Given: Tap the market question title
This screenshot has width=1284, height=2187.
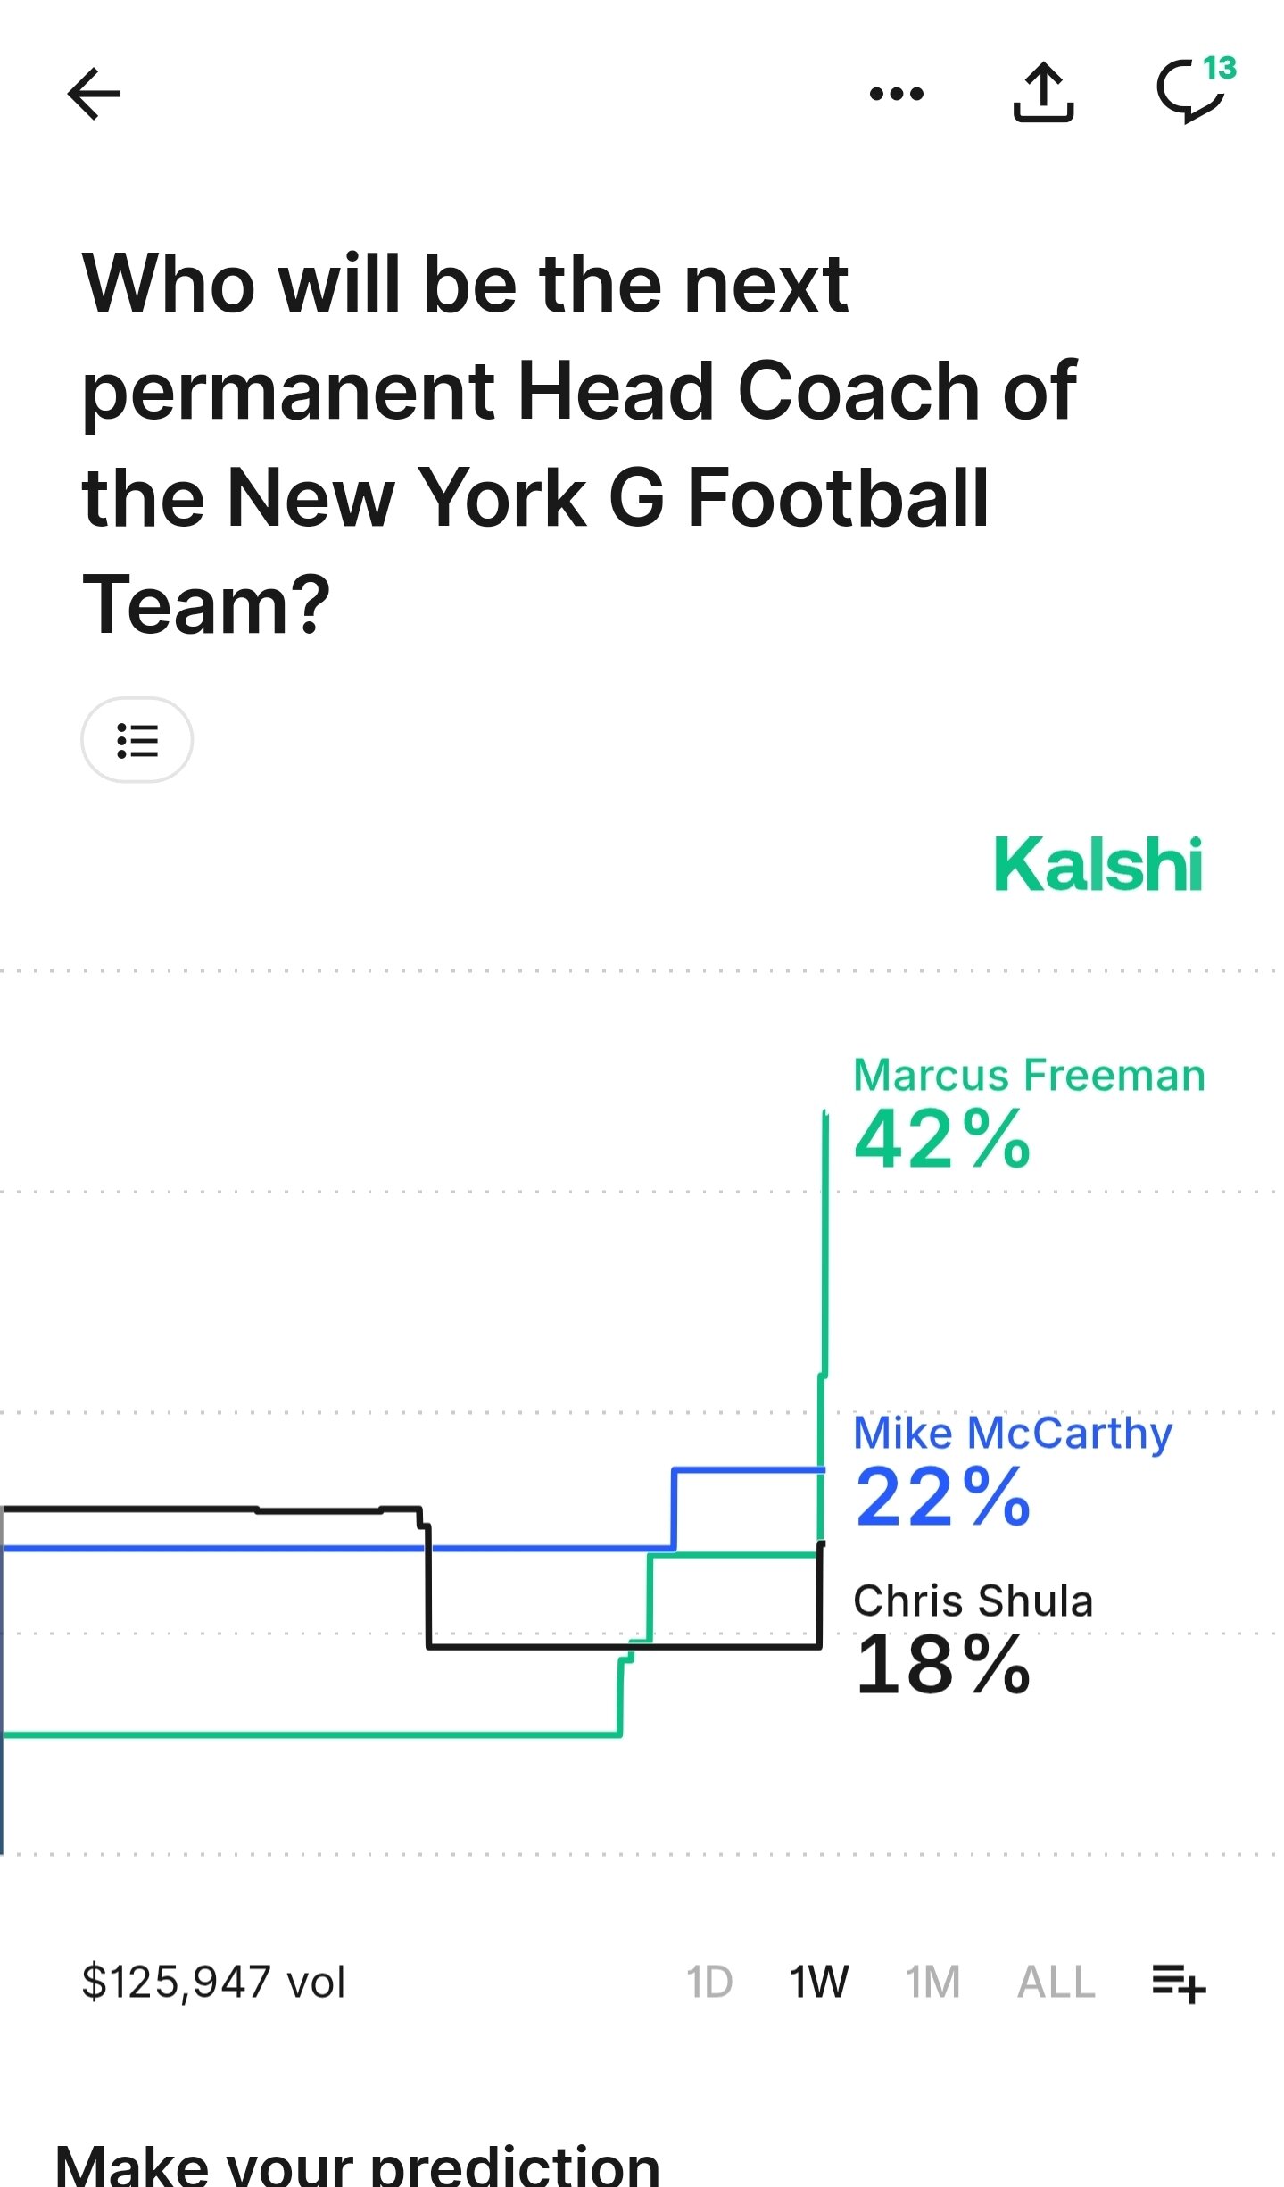Looking at the screenshot, I should pyautogui.click(x=580, y=444).
